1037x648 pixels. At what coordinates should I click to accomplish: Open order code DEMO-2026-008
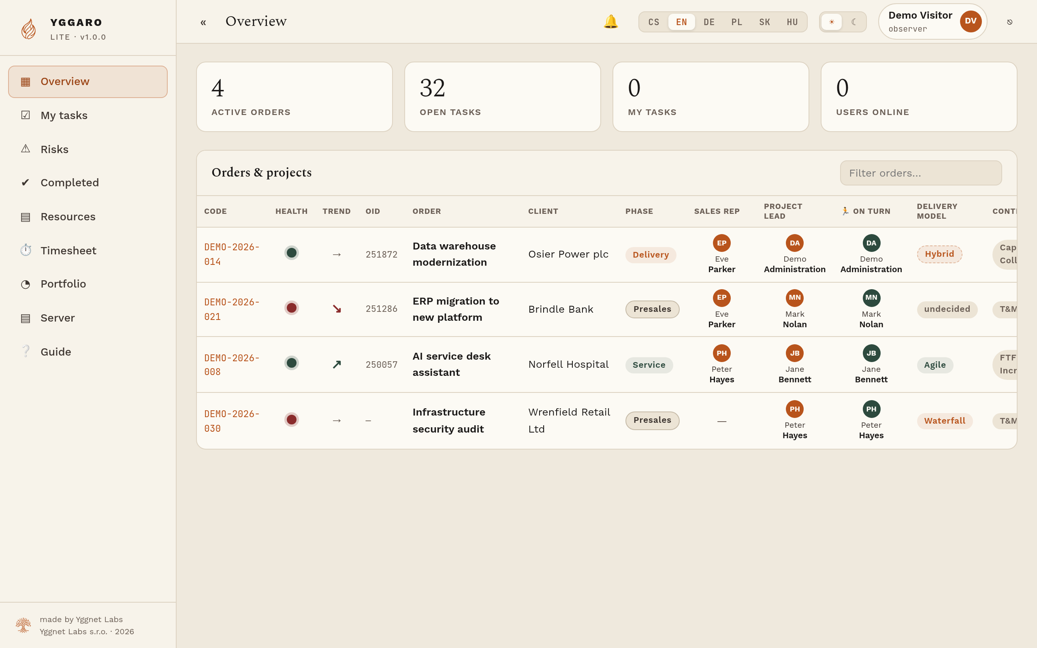point(232,365)
